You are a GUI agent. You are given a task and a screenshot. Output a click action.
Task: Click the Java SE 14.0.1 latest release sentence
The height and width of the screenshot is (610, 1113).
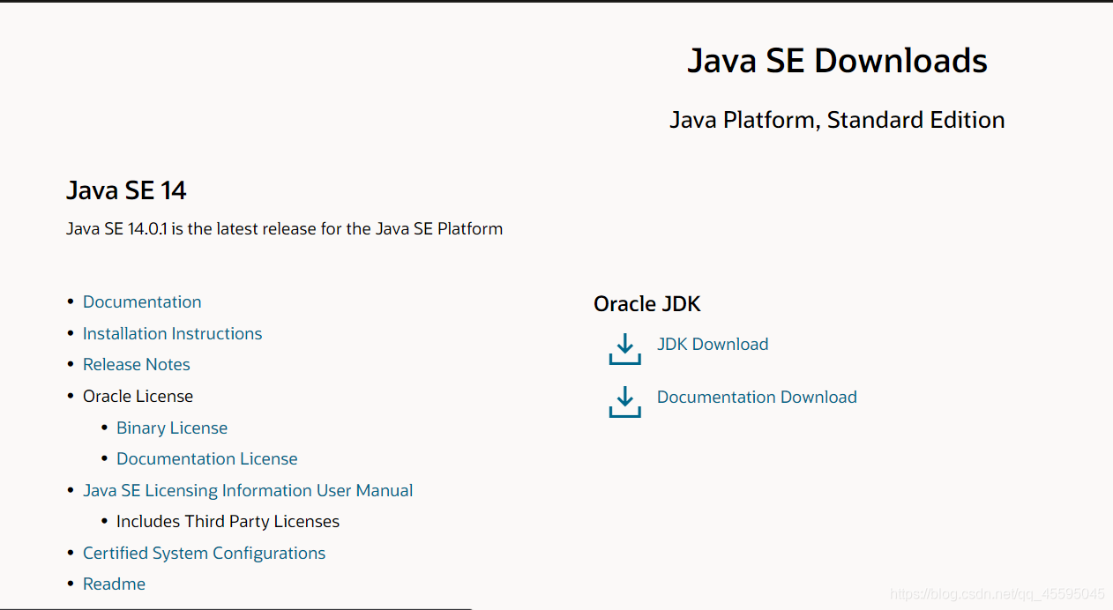(284, 228)
